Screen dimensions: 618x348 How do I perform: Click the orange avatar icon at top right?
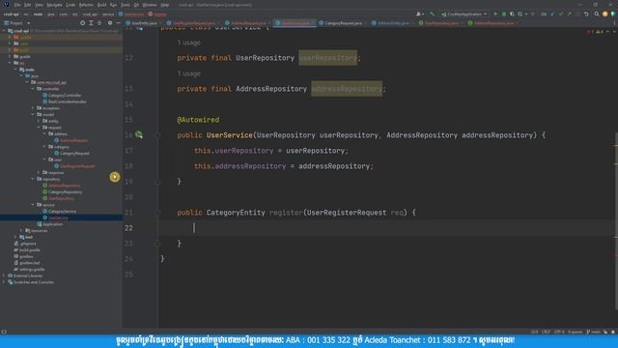click(605, 14)
